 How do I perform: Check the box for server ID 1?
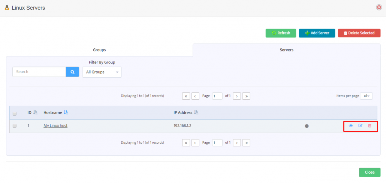click(x=15, y=126)
